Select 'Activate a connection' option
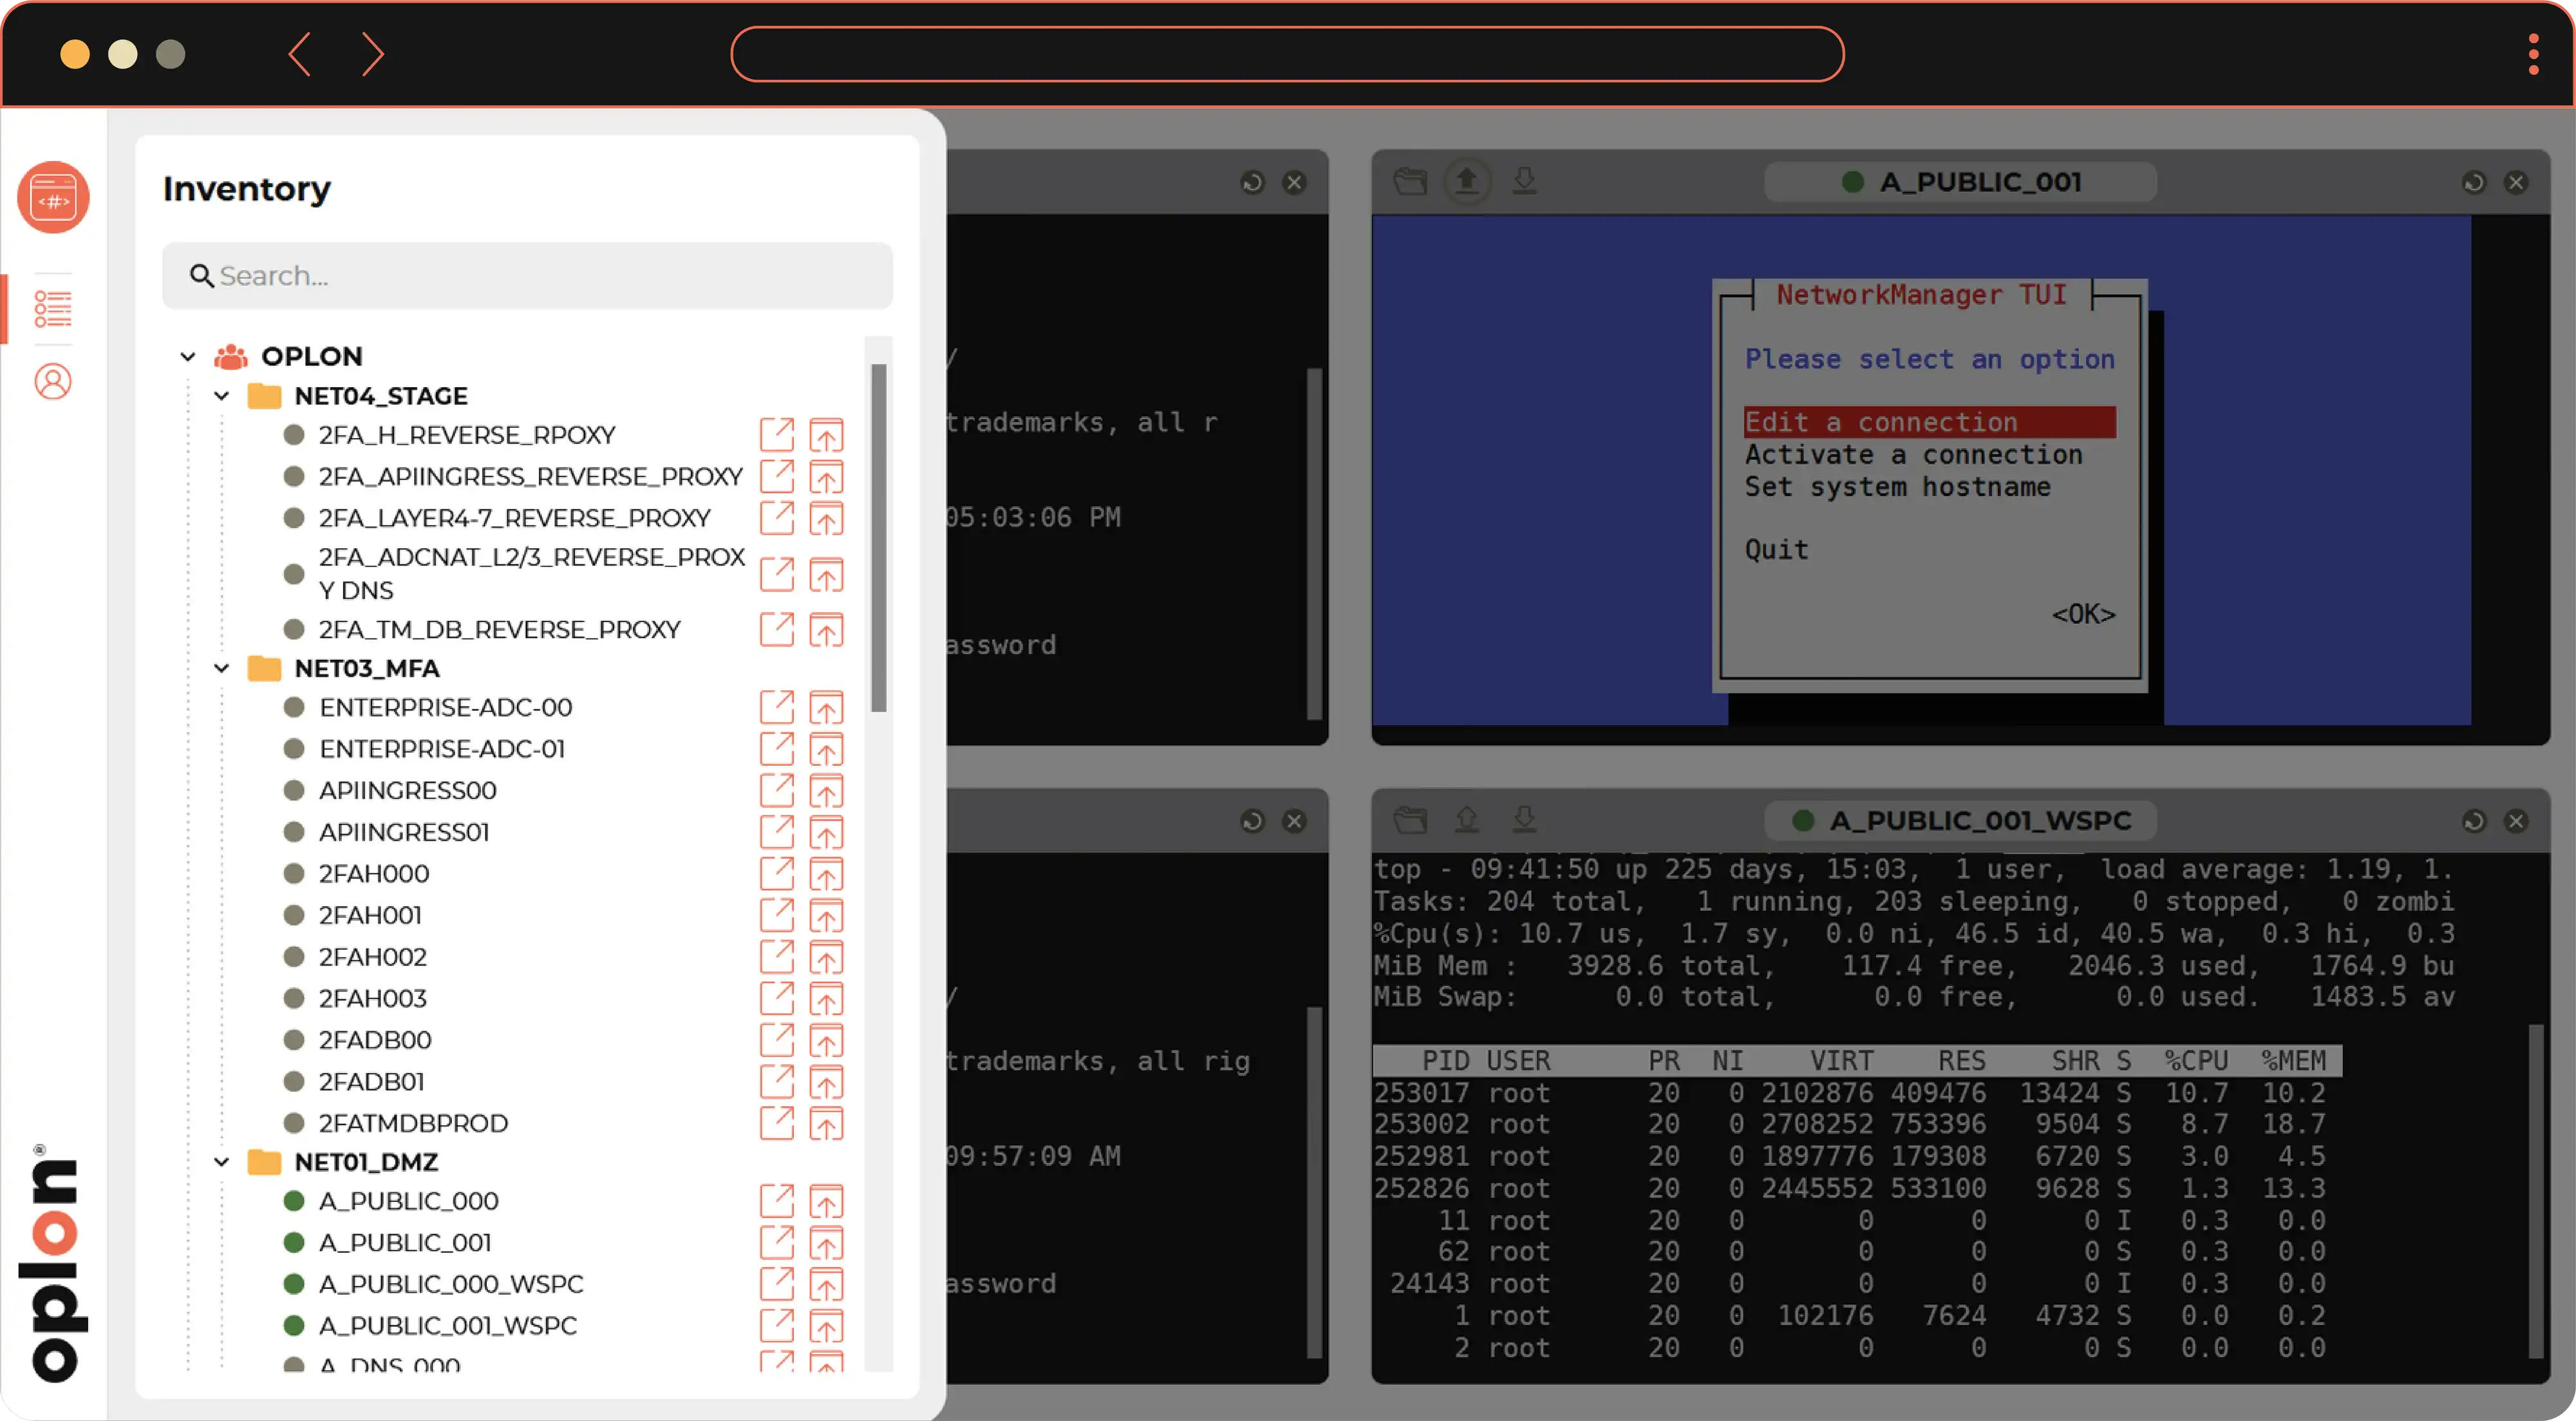Screen dimensions: 2576x1421 pyautogui.click(x=1913, y=454)
